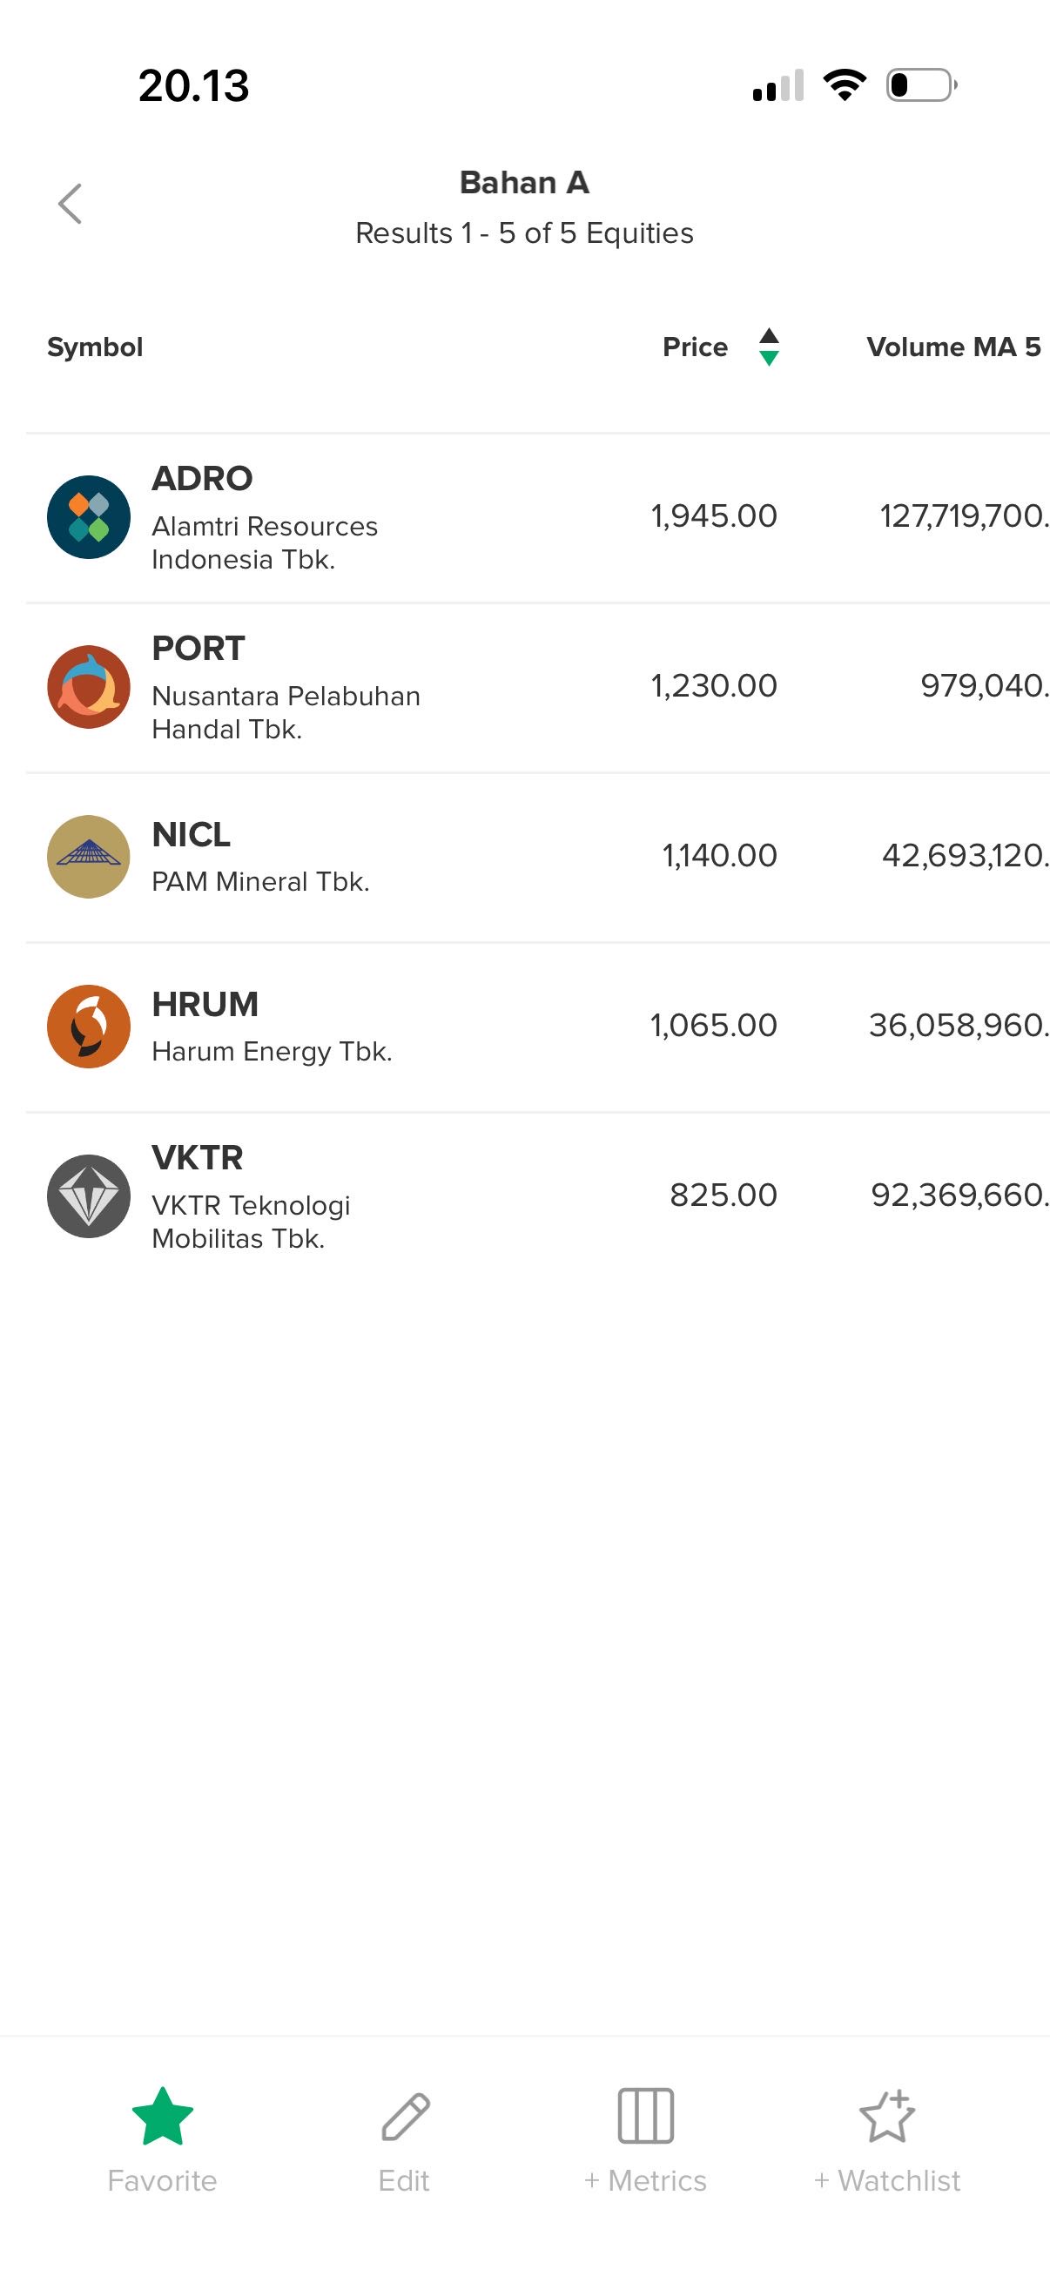Tap the PORT company logo
The image size is (1050, 2283).
click(89, 687)
